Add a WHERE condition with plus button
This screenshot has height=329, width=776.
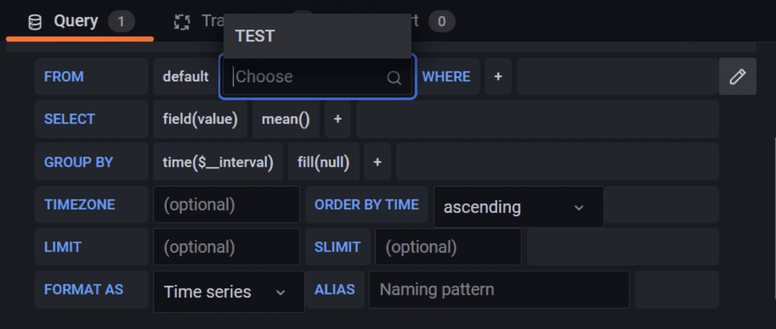point(498,77)
